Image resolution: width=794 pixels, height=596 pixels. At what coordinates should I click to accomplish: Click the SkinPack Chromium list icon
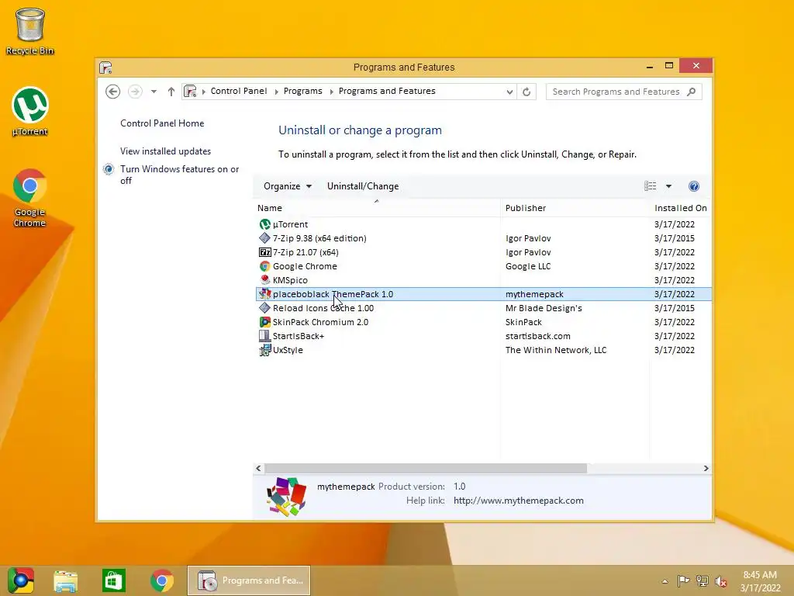coord(265,322)
